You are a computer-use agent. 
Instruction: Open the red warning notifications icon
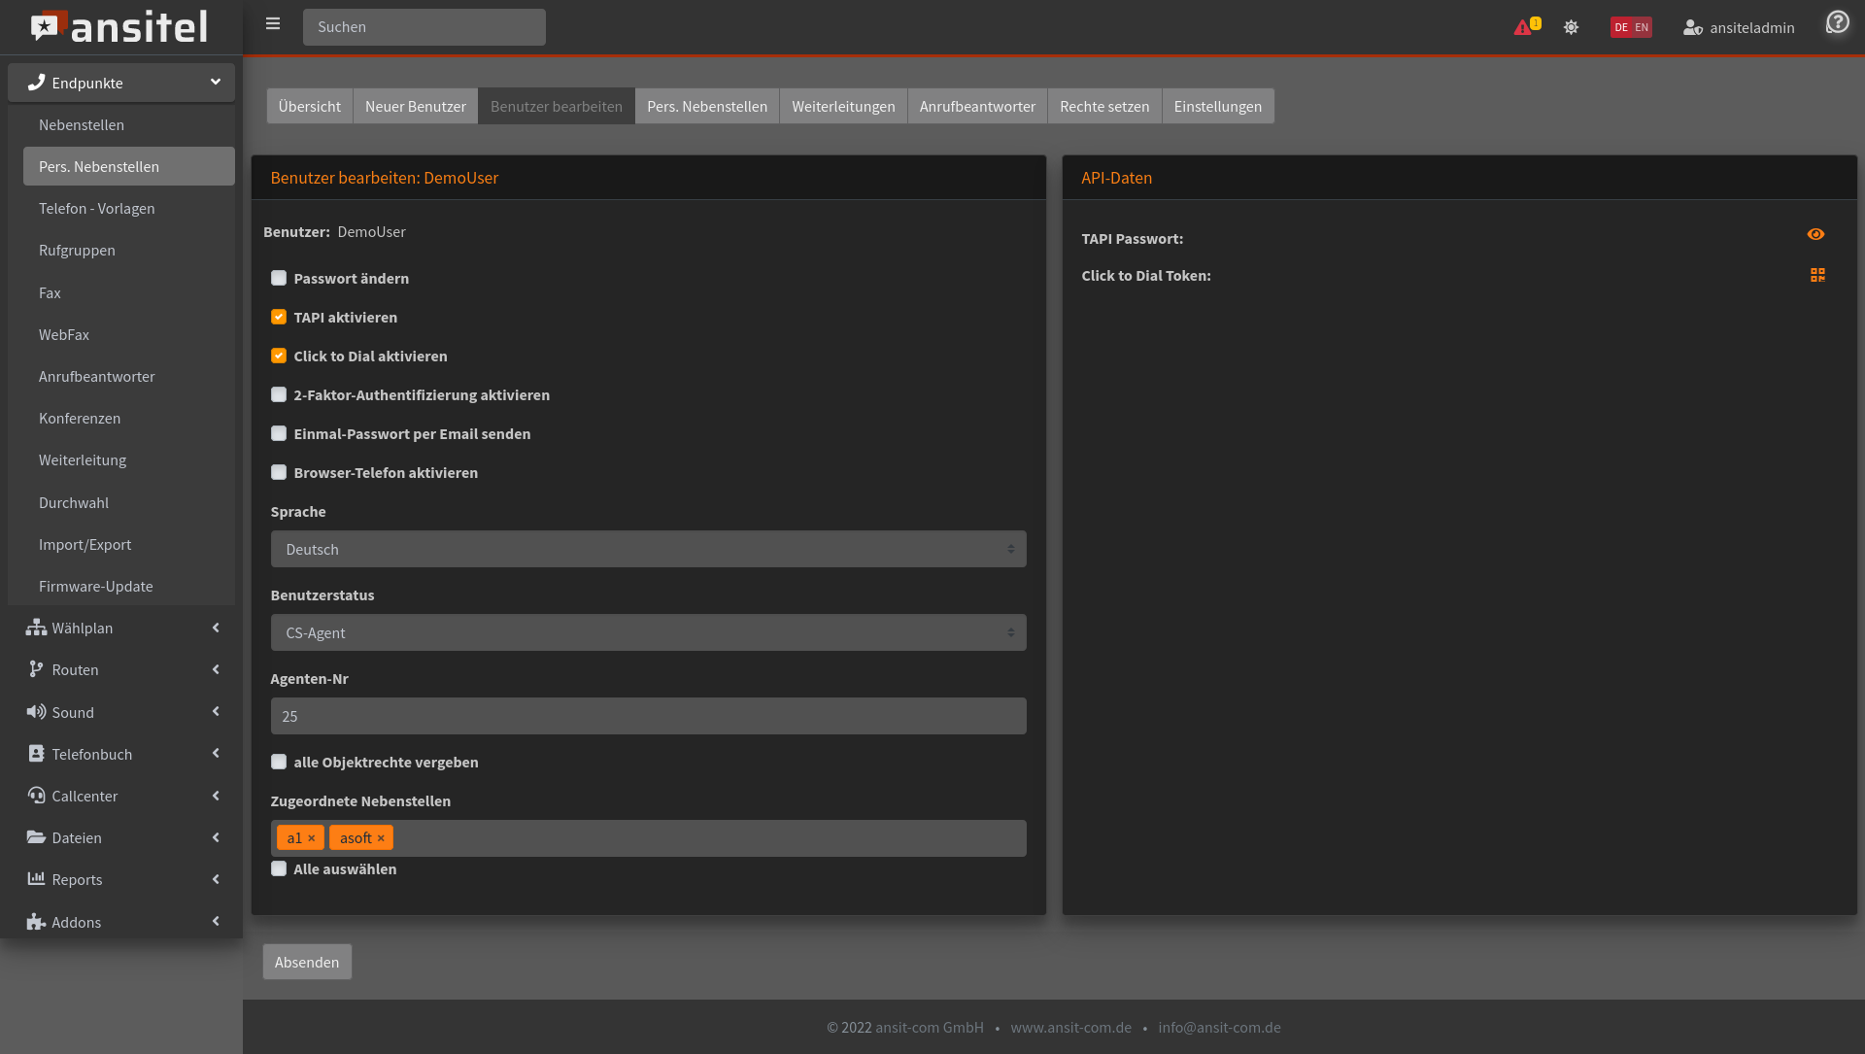click(1522, 27)
